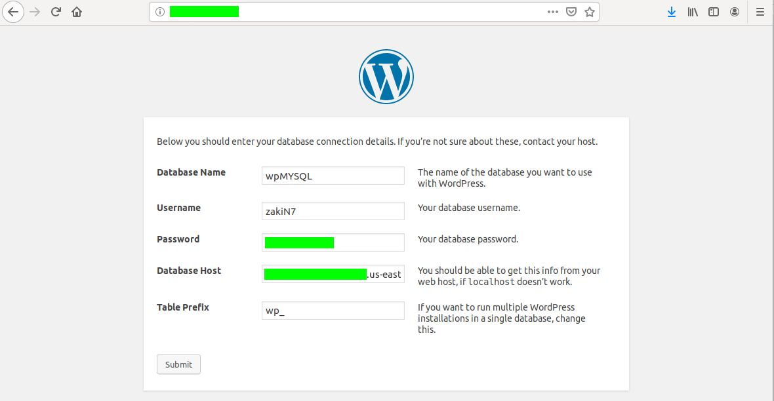
Task: Focus the Database Name field
Action: pyautogui.click(x=333, y=176)
